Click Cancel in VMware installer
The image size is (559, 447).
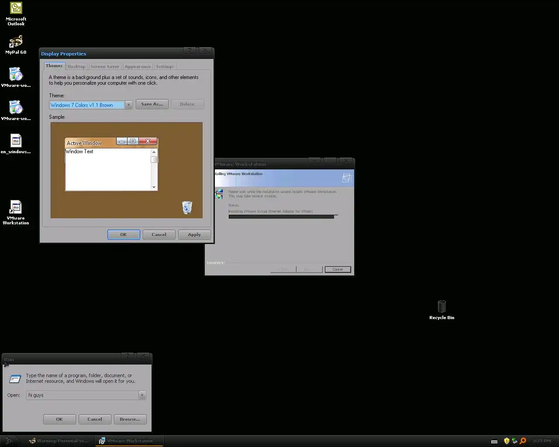tap(338, 269)
